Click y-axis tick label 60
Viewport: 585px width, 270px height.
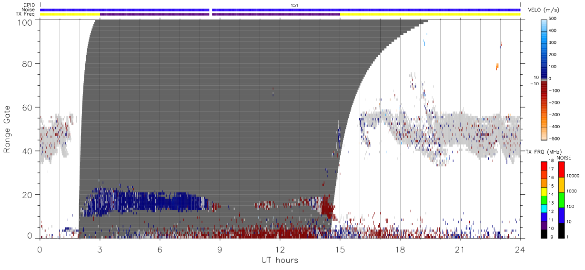[x=28, y=107]
